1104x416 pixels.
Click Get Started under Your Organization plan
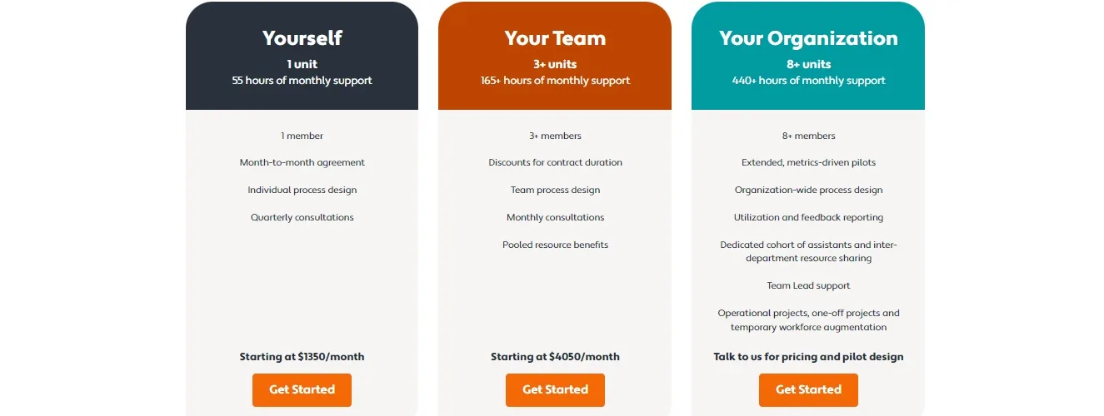pos(808,390)
